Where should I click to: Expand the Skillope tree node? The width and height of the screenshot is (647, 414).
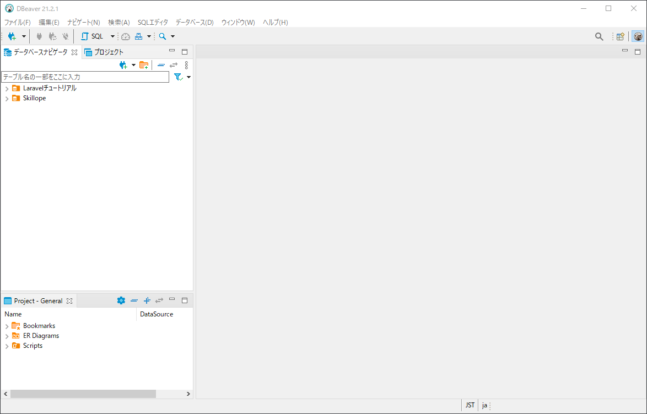(7, 99)
